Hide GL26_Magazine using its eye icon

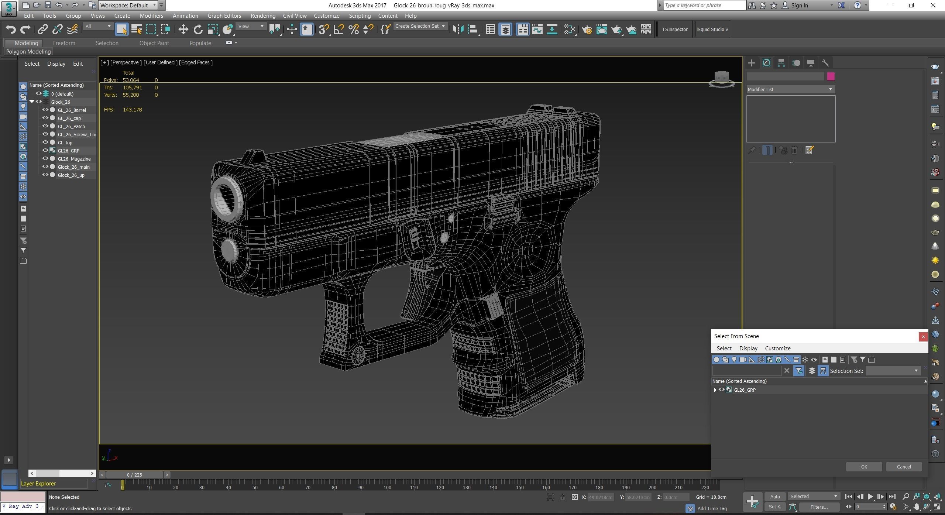[x=45, y=158]
